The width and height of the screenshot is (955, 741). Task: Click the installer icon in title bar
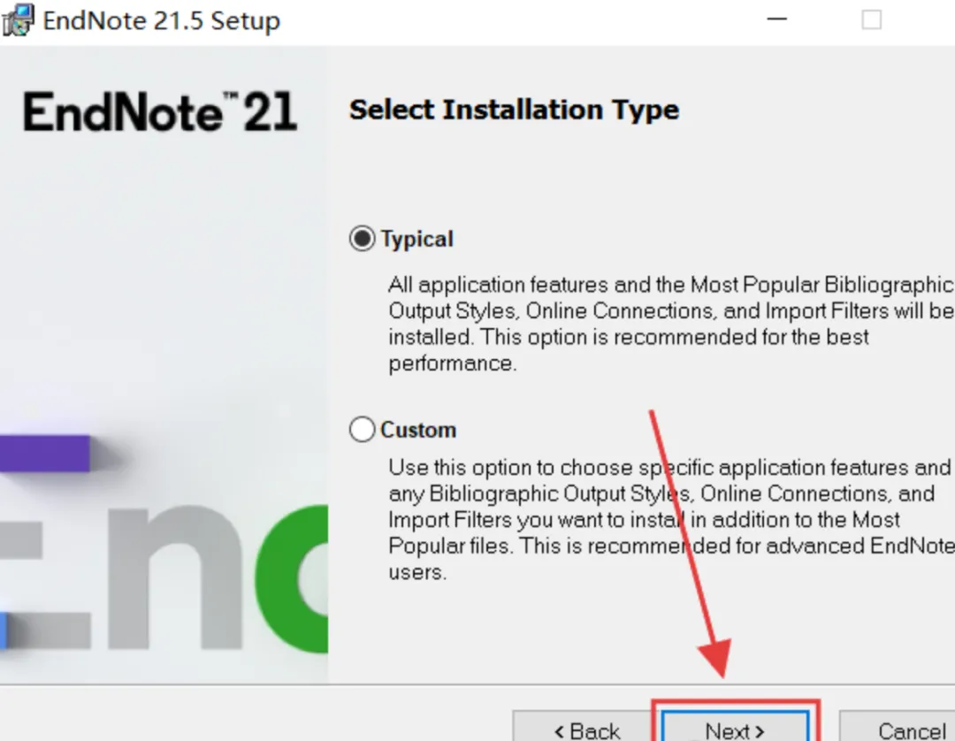point(17,19)
